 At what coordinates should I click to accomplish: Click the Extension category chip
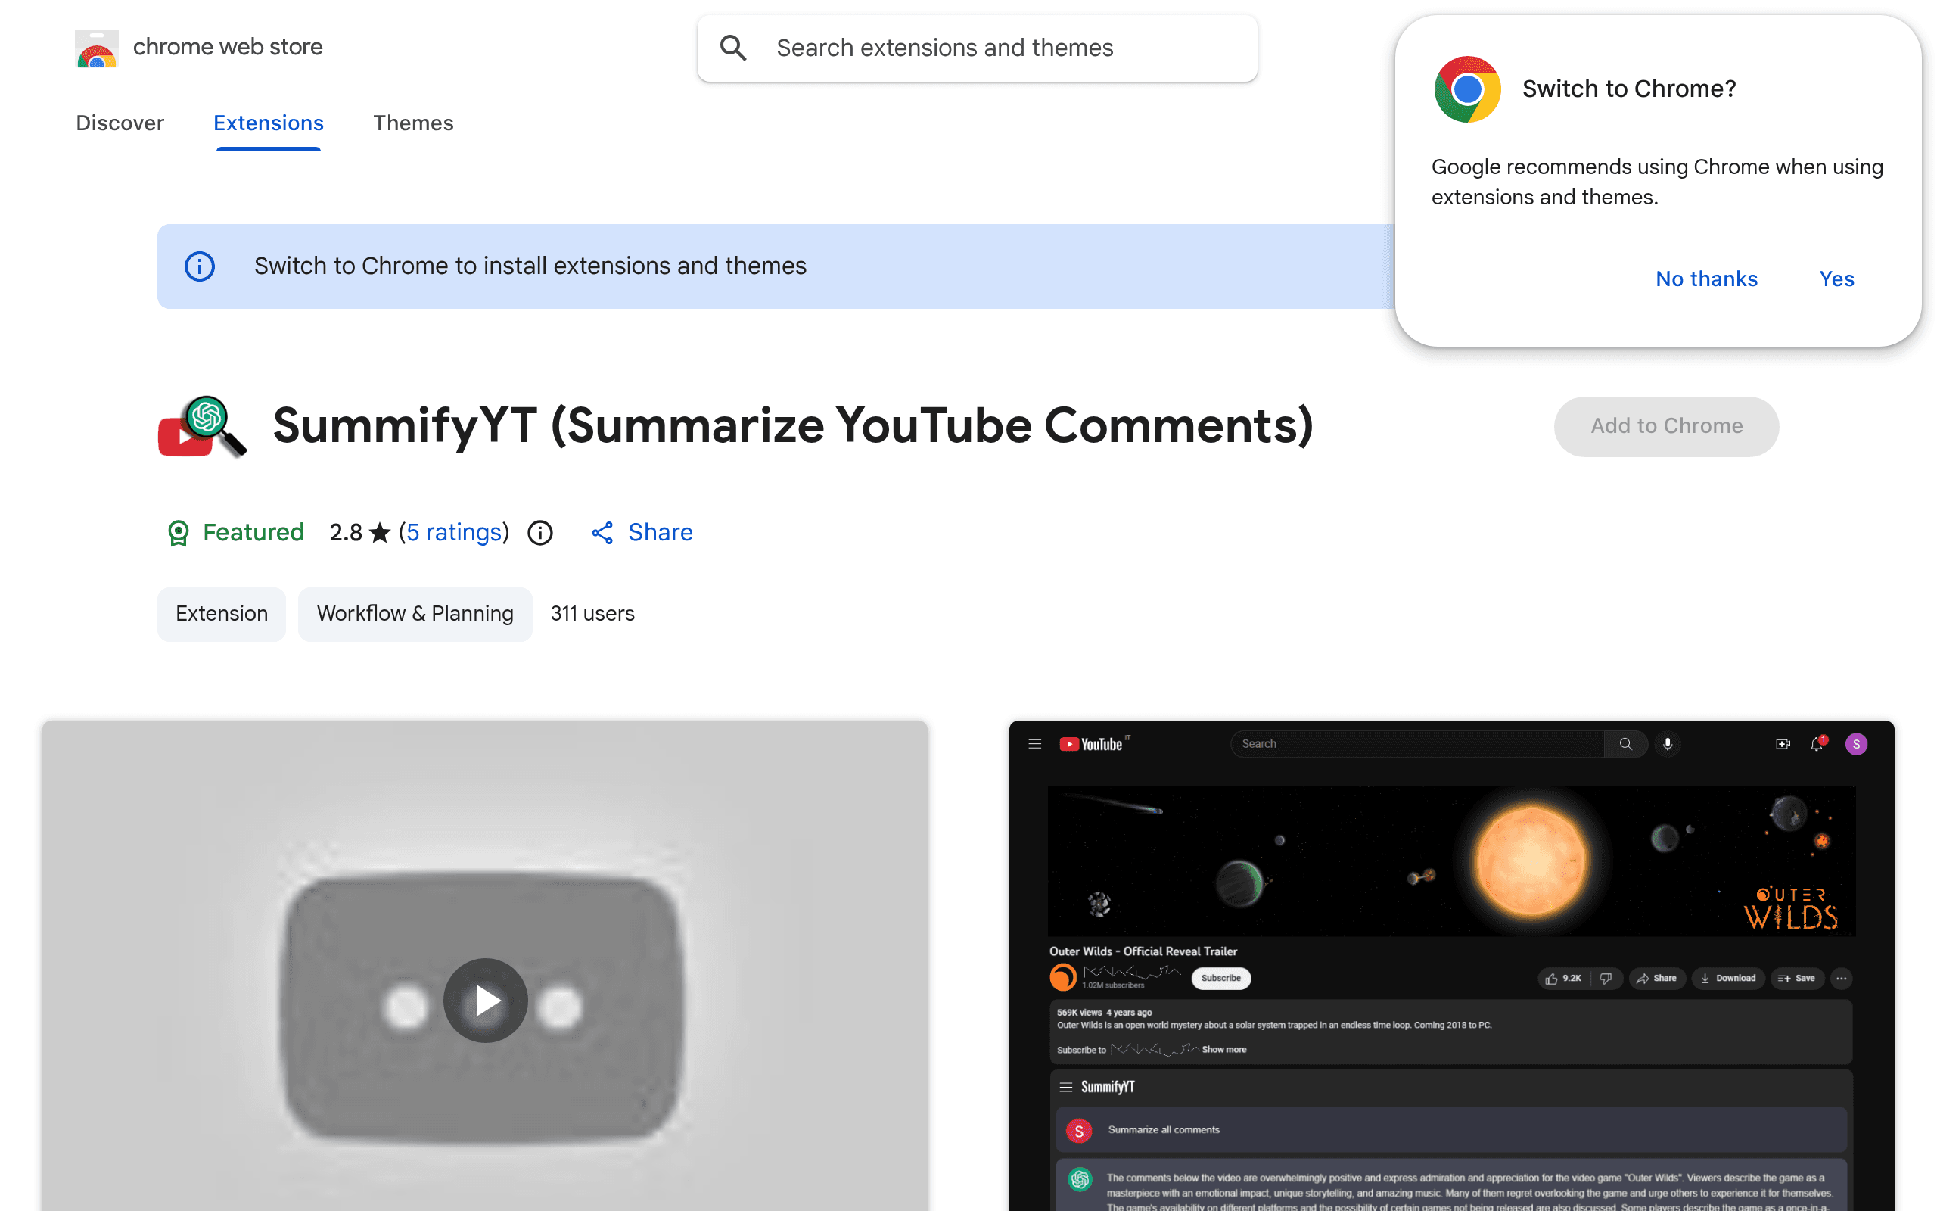click(222, 614)
